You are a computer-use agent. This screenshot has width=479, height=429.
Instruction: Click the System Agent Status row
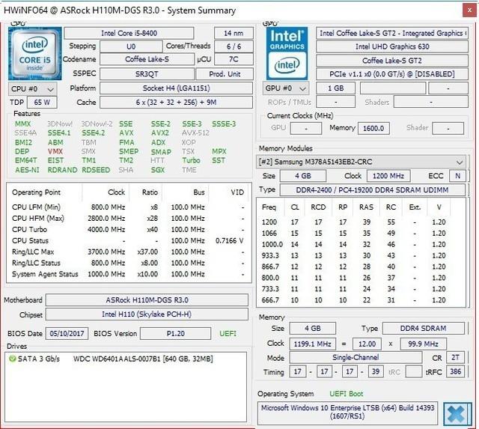128,274
